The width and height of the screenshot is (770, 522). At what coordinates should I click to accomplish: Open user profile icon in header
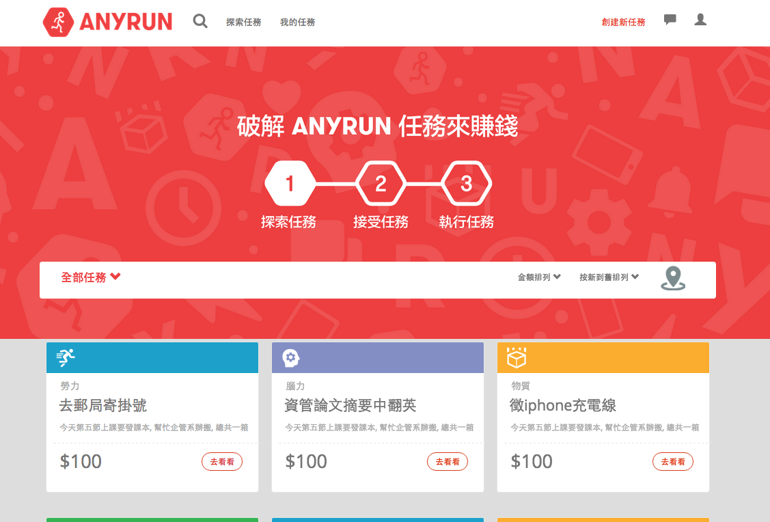(700, 20)
